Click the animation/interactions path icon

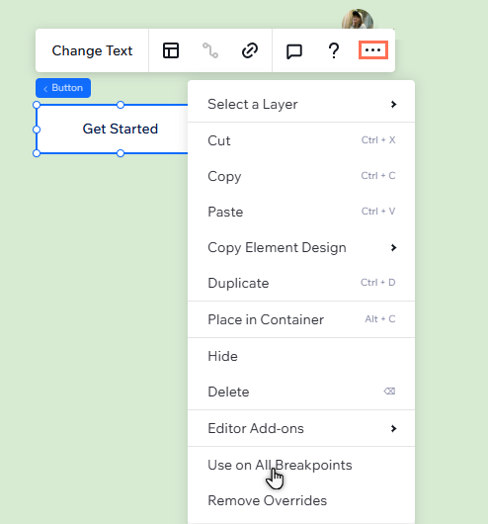pyautogui.click(x=210, y=50)
